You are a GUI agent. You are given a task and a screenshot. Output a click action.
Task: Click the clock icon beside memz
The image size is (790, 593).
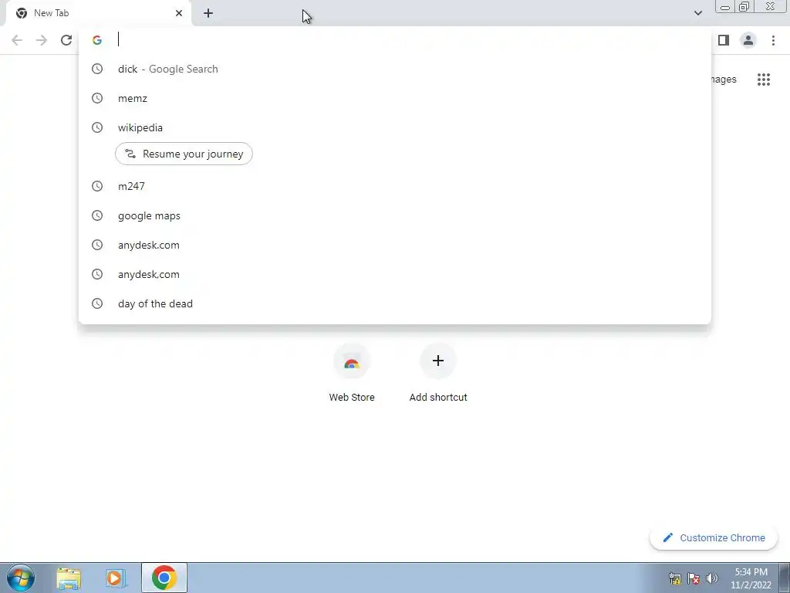coord(97,98)
